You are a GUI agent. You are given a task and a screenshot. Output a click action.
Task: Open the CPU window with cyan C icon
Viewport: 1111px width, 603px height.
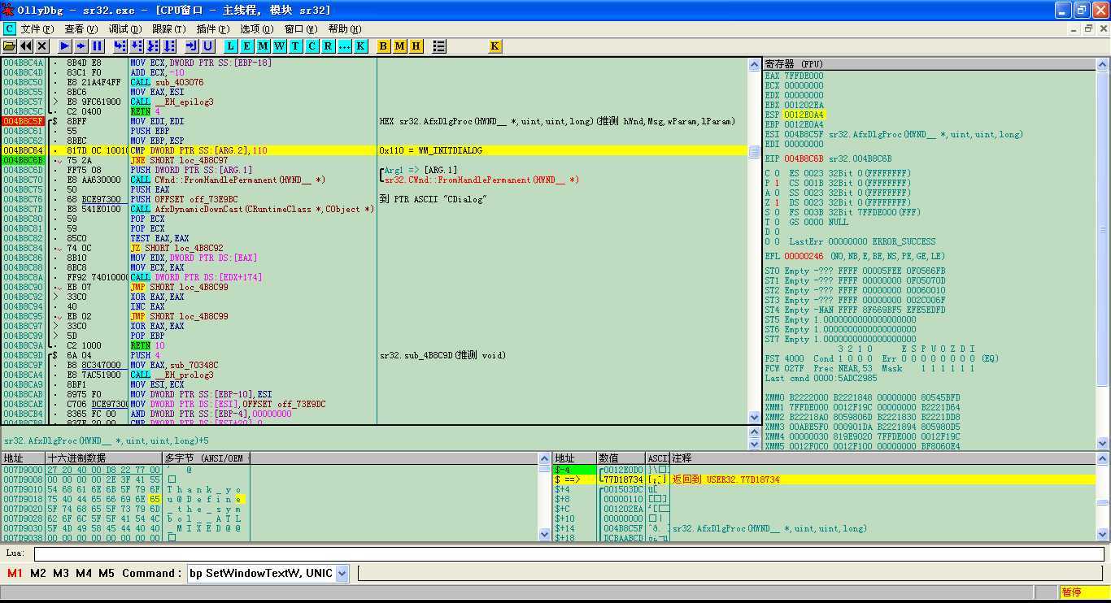click(x=312, y=46)
